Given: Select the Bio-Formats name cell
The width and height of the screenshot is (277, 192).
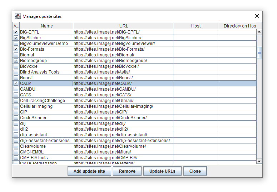Looking at the screenshot, I should click(x=46, y=49).
